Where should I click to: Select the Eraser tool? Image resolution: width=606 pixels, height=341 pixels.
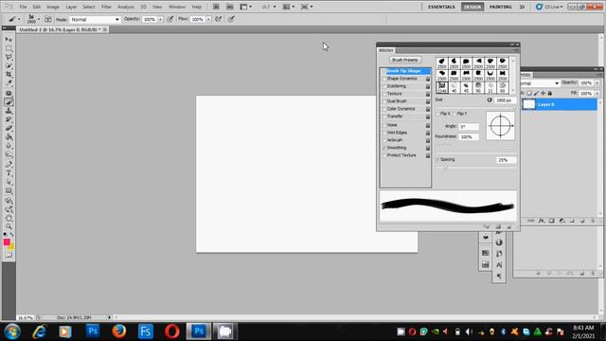pos(9,128)
